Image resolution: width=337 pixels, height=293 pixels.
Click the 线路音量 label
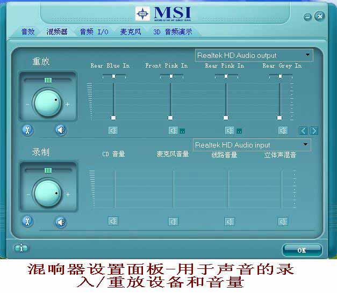coord(224,155)
